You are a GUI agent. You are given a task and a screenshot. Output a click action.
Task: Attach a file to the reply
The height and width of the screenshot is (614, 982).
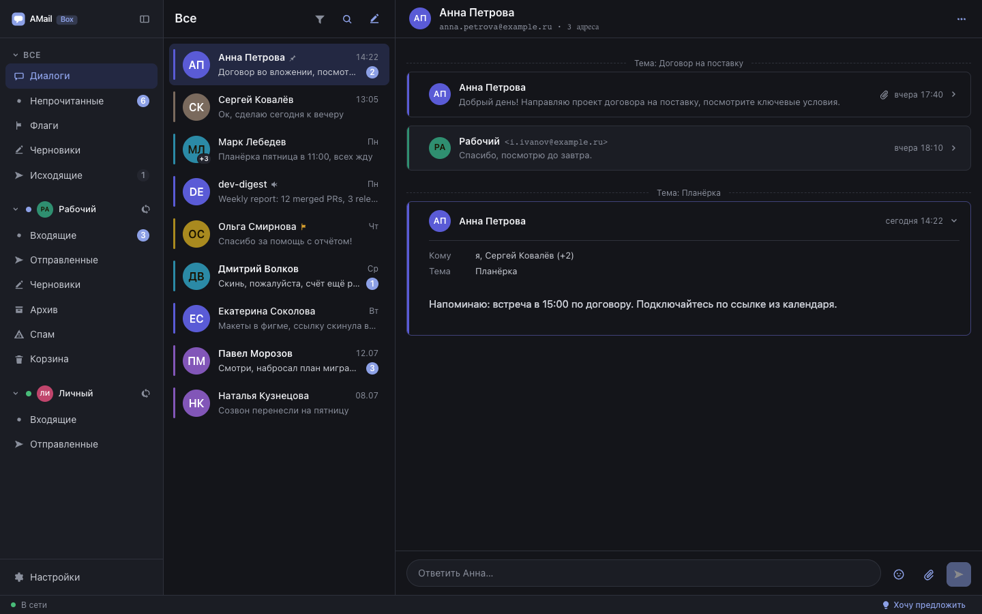929,574
